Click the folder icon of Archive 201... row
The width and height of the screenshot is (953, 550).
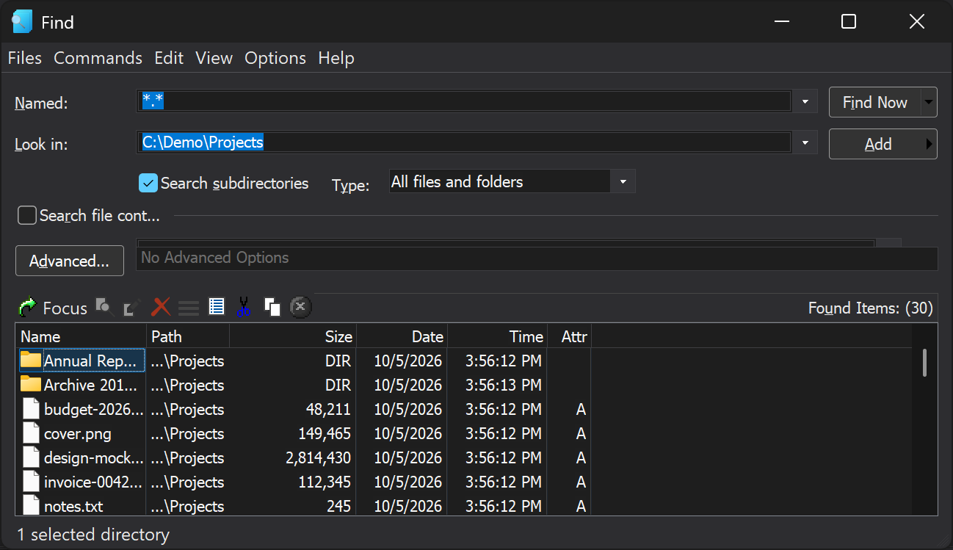point(31,384)
